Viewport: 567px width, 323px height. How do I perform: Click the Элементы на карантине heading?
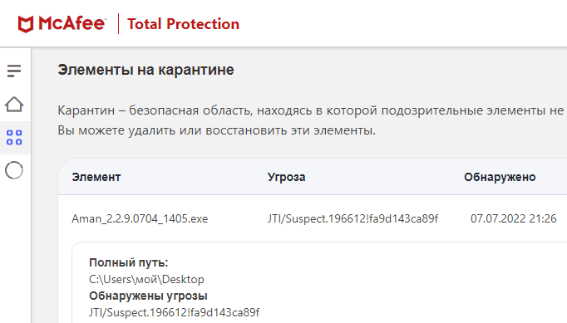(145, 70)
